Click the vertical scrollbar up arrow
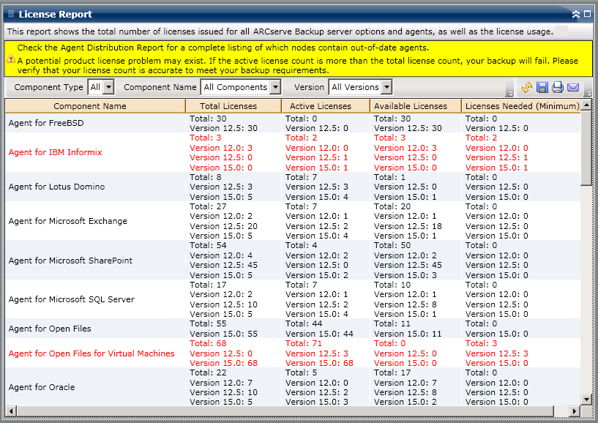This screenshot has height=423, width=598. click(586, 105)
